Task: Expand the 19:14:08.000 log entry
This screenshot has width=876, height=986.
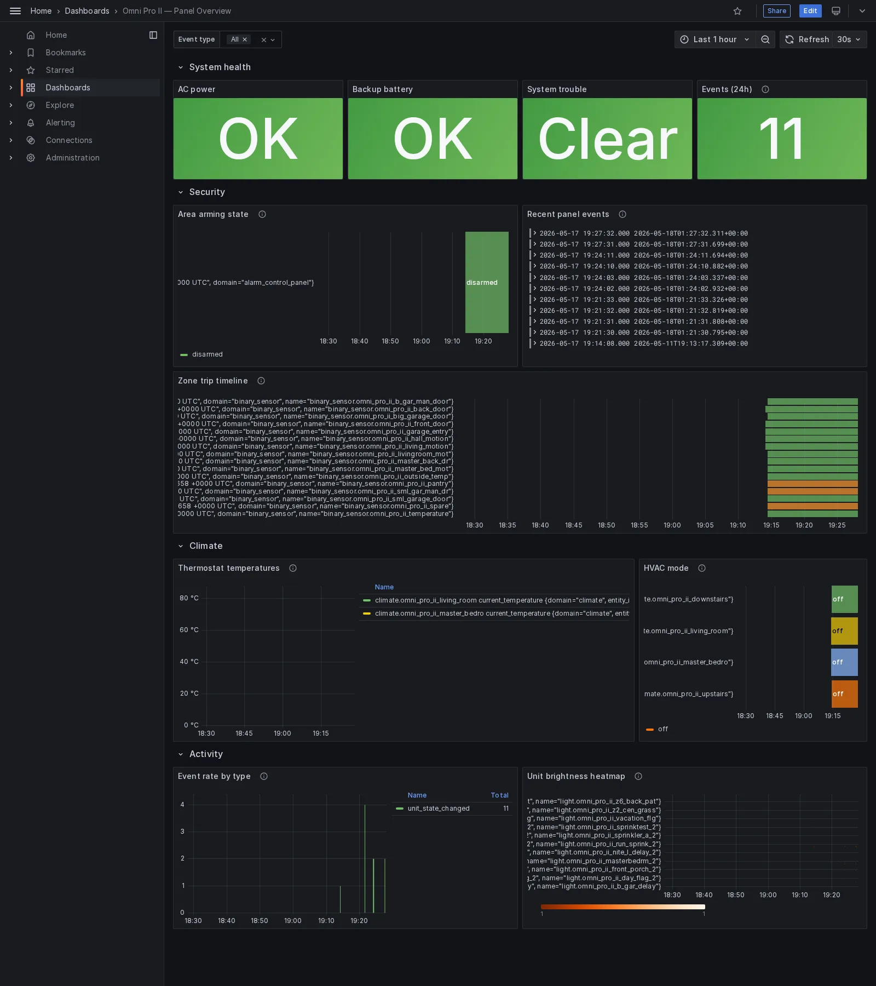Action: pyautogui.click(x=535, y=343)
